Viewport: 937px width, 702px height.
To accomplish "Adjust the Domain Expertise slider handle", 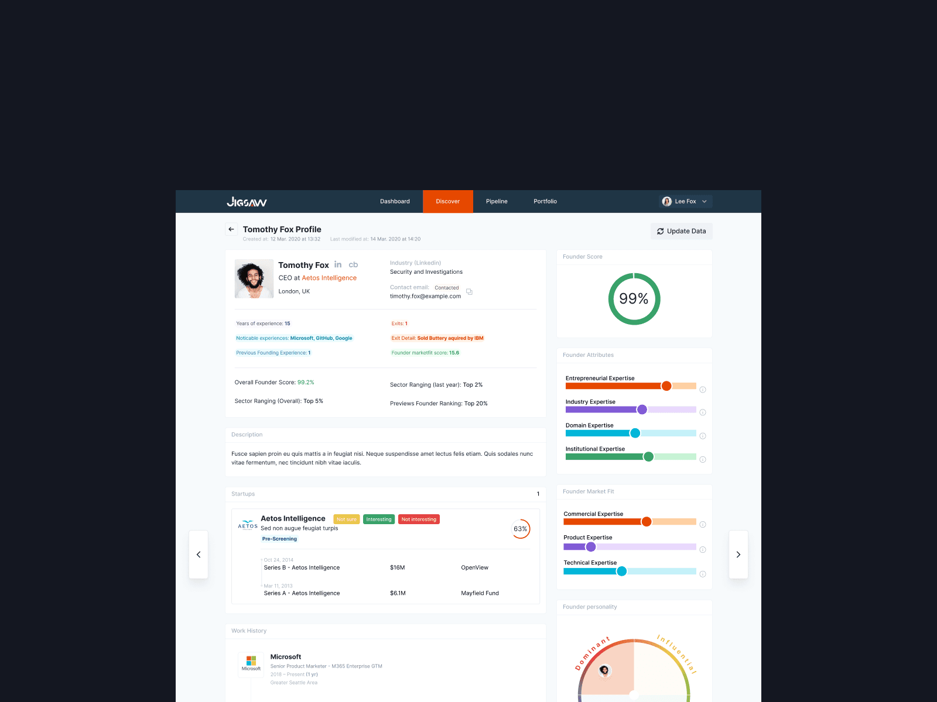I will (x=635, y=433).
